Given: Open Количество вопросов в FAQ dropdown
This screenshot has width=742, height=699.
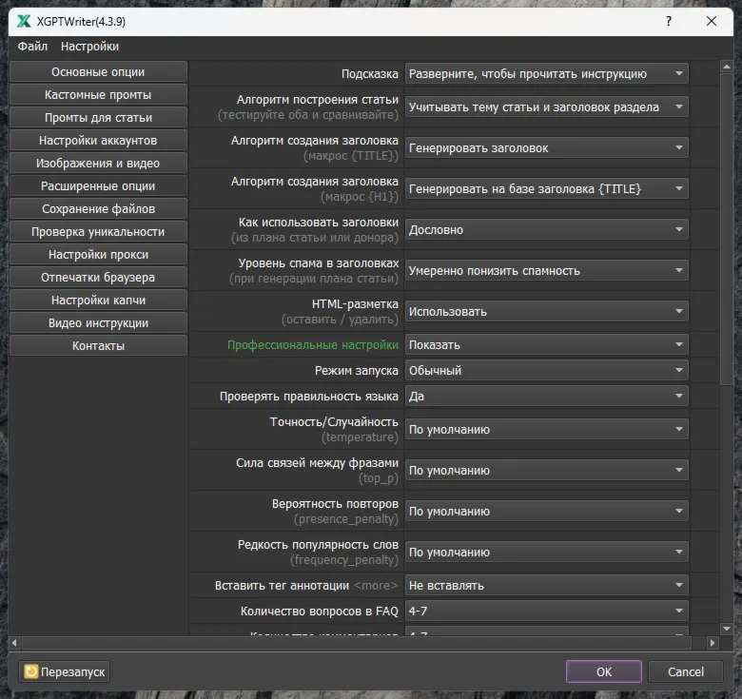Looking at the screenshot, I should 547,612.
